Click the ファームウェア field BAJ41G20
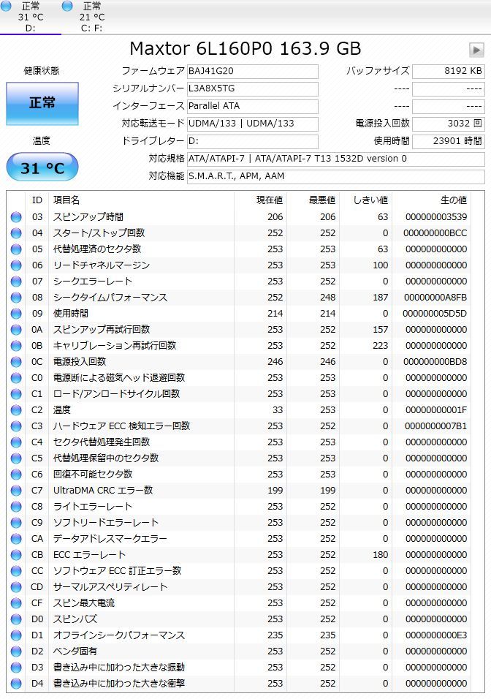491x699 pixels. 253,72
